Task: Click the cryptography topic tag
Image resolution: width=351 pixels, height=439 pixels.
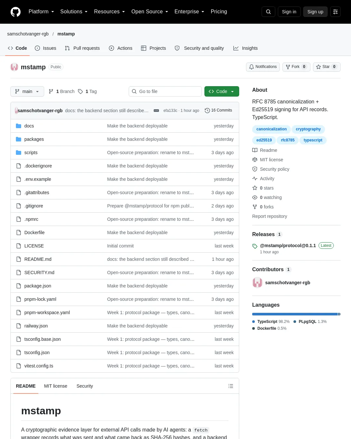Action: point(308,129)
